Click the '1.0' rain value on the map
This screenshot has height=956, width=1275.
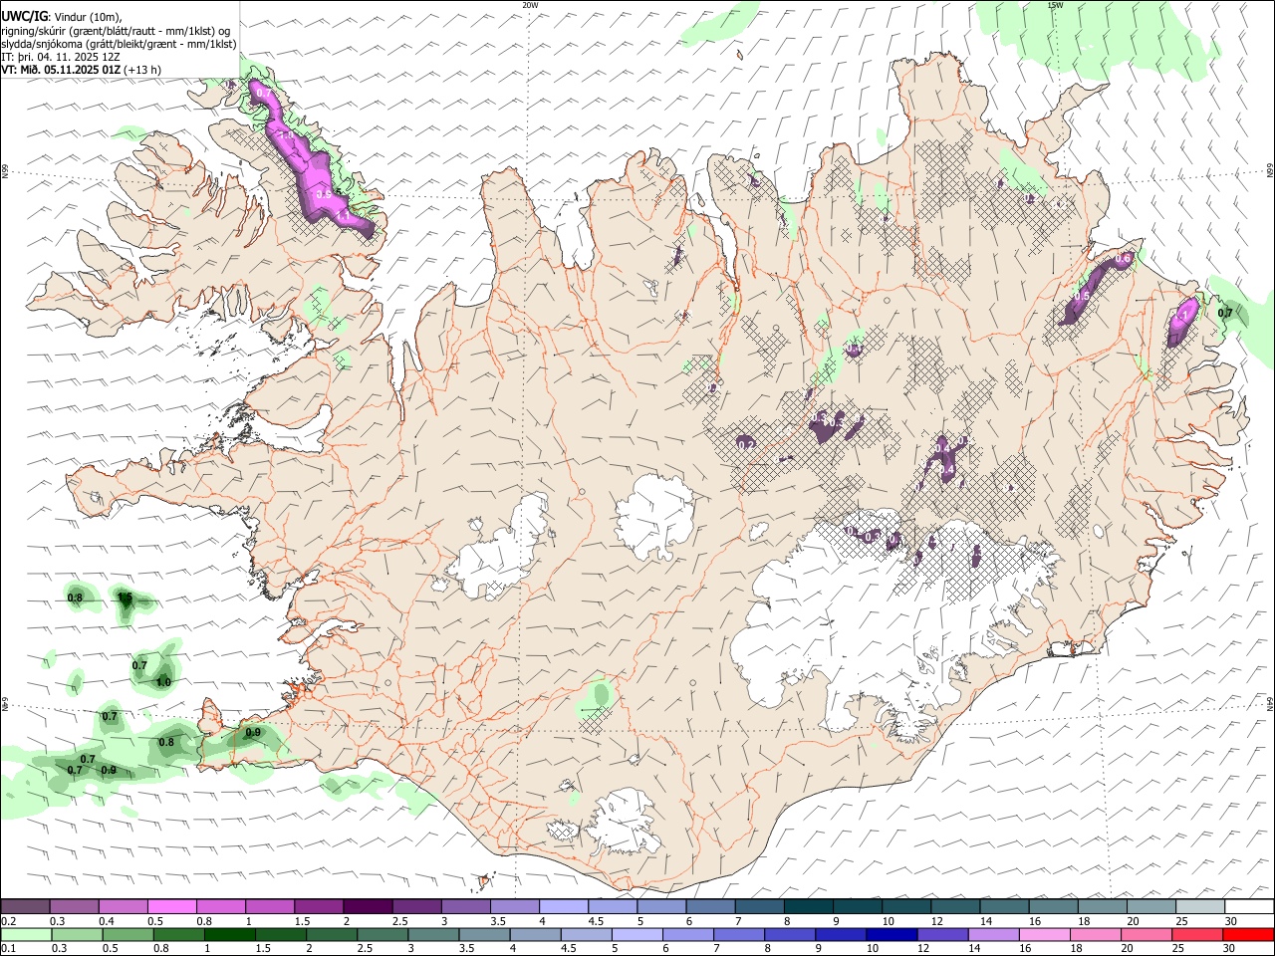(163, 682)
